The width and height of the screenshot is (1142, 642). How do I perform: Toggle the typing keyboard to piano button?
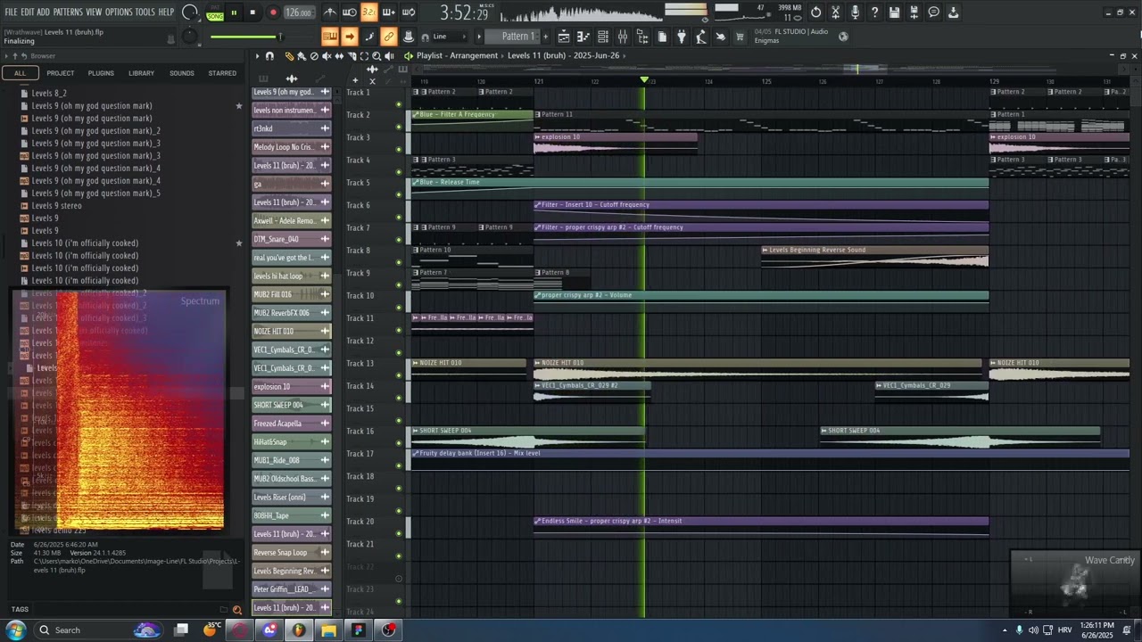tap(329, 37)
